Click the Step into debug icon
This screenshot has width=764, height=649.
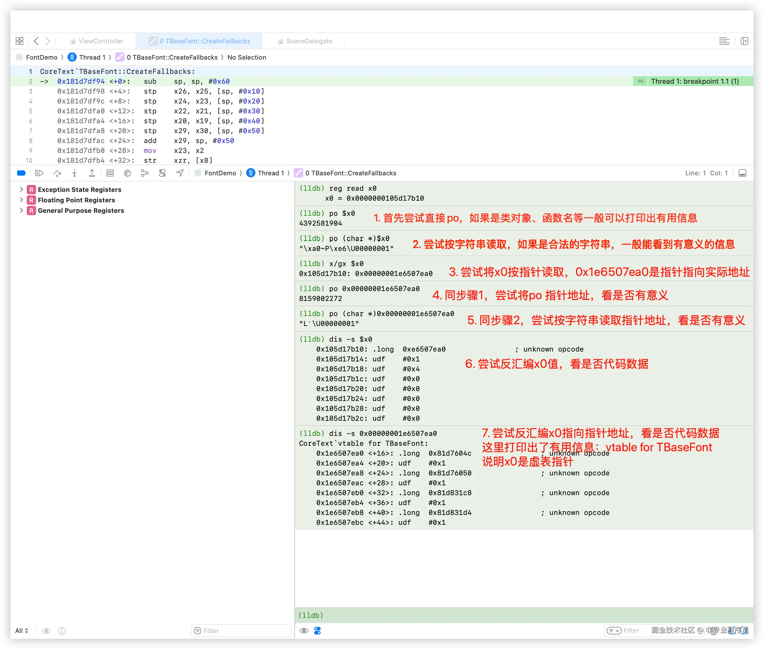click(x=74, y=173)
